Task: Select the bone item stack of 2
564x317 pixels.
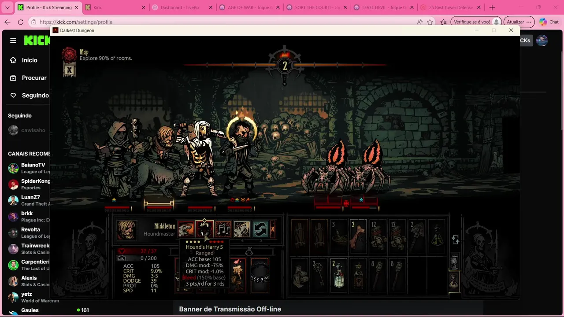Action: 358,236
